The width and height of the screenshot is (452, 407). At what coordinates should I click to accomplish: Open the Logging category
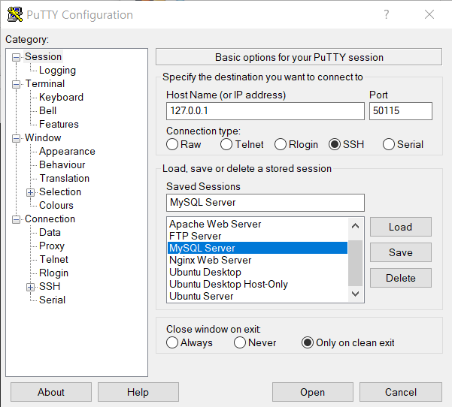pyautogui.click(x=57, y=71)
